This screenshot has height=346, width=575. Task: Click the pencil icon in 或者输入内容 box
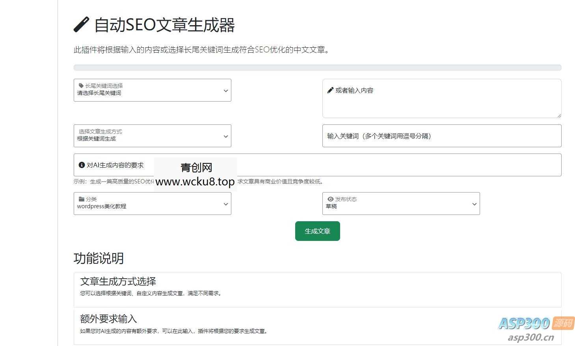tap(330, 90)
